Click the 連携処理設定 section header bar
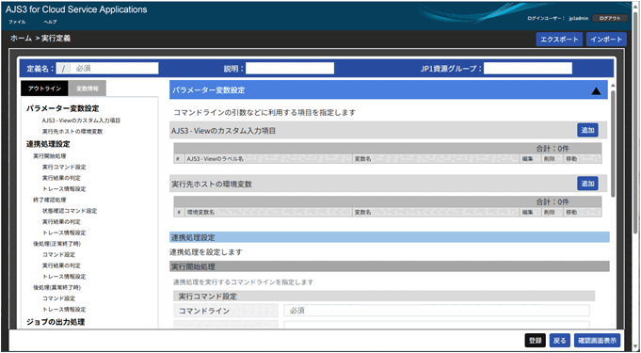 click(389, 237)
